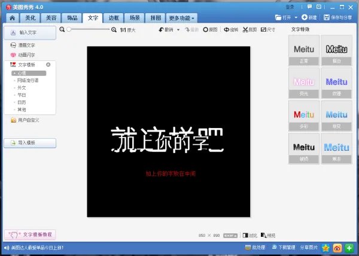Click the 输入文字 button

click(30, 33)
